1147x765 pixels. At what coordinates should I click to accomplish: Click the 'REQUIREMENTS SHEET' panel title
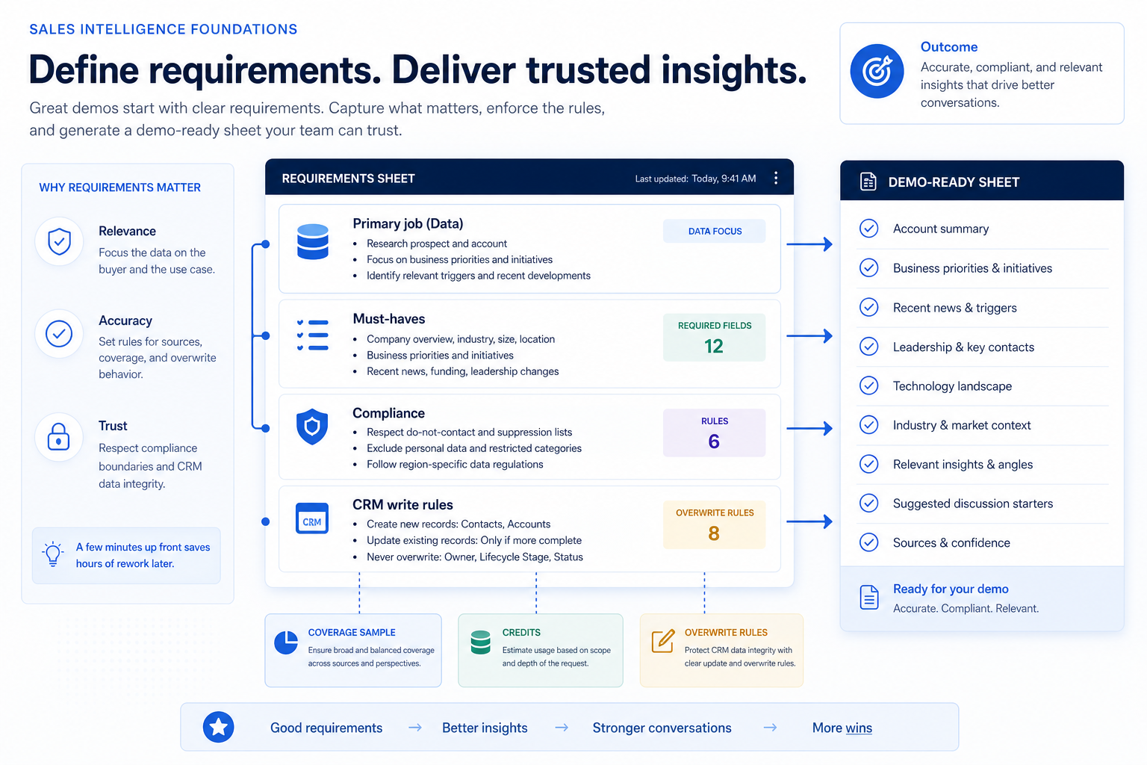tap(348, 179)
